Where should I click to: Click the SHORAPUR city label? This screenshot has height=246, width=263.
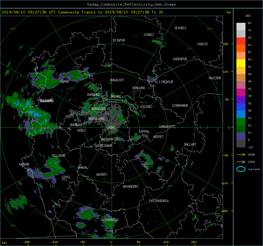[180, 59]
